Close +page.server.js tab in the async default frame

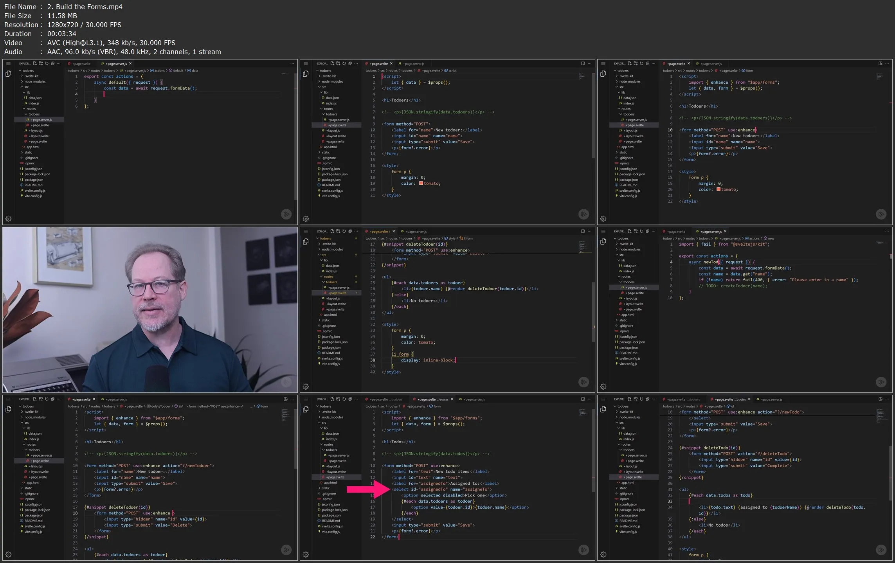pos(130,63)
